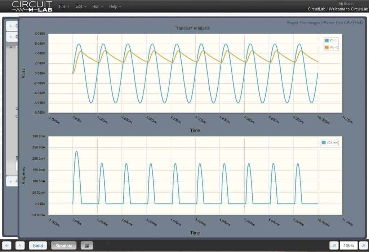Click the Build button
This screenshot has height=252, width=369.
[x=38, y=246]
